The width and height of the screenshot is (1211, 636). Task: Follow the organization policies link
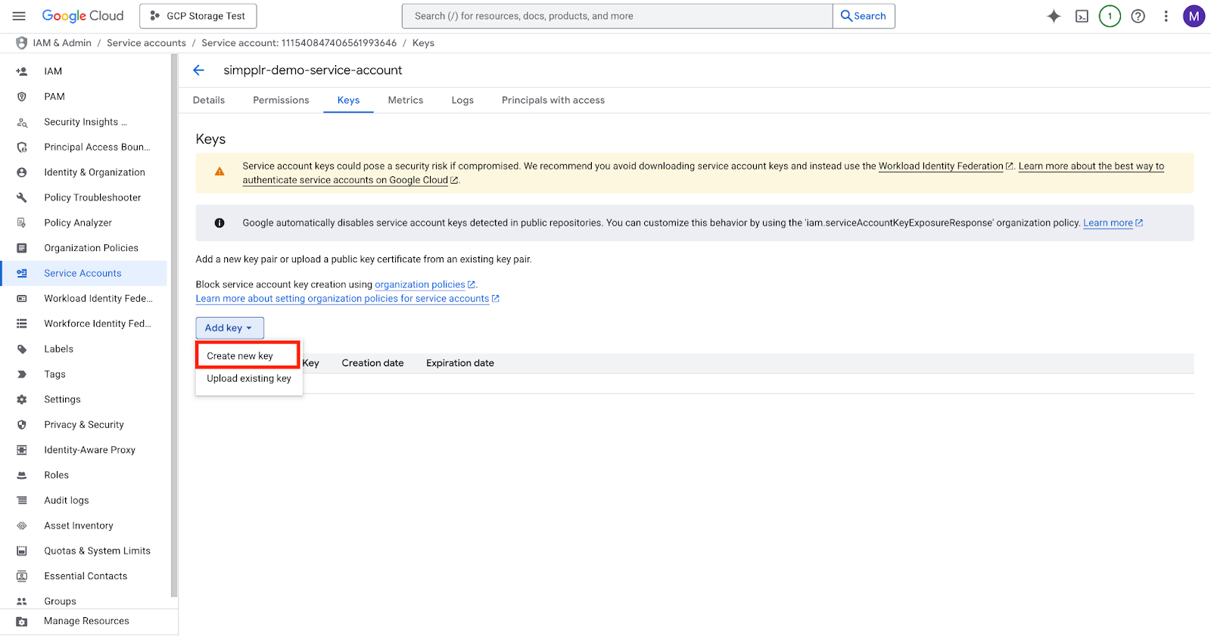(420, 285)
